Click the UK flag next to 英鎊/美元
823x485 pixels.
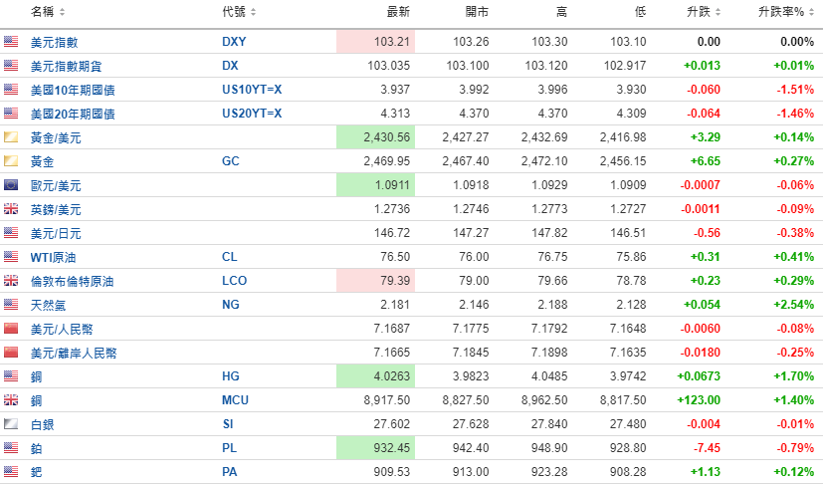pyautogui.click(x=11, y=209)
